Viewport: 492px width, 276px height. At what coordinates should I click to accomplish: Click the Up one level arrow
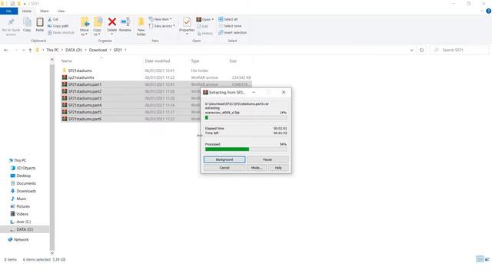(x=30, y=50)
